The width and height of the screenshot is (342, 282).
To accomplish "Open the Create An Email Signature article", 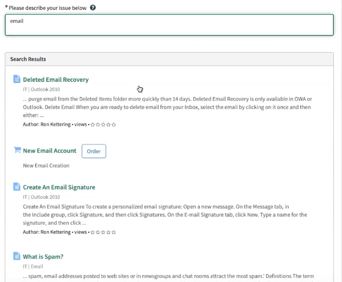I will (59, 187).
